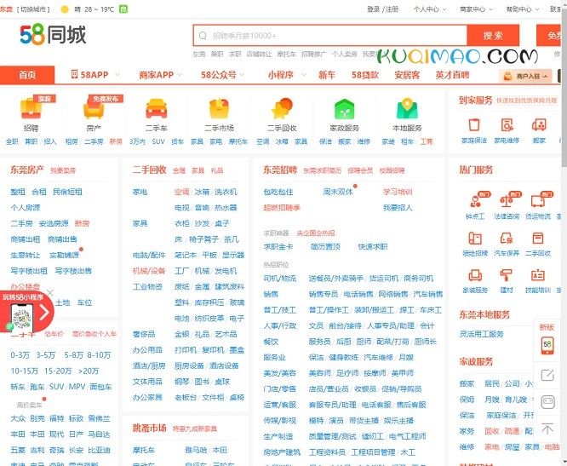
Task: Select the 搬家 truck icon
Action: [x=539, y=125]
